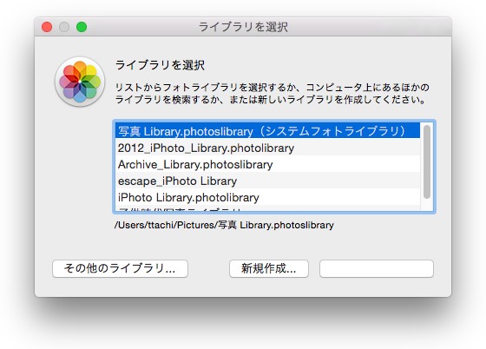This screenshot has height=349, width=486.
Task: Click the /Users/ttachi/Pictures path label
Action: [x=224, y=225]
